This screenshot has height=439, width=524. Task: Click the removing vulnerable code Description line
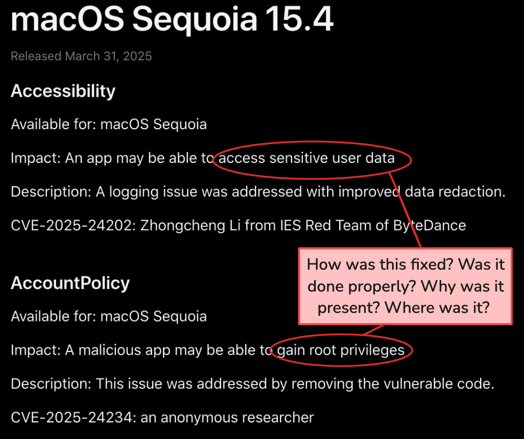tap(252, 384)
